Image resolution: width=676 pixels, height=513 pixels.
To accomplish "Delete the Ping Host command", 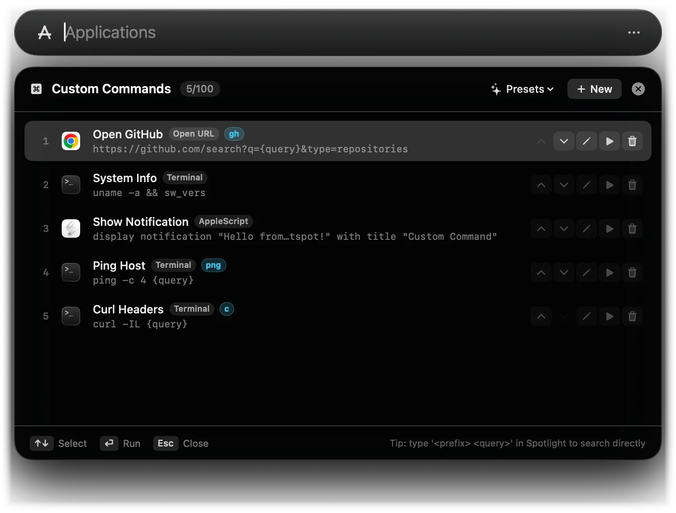I will pyautogui.click(x=632, y=272).
